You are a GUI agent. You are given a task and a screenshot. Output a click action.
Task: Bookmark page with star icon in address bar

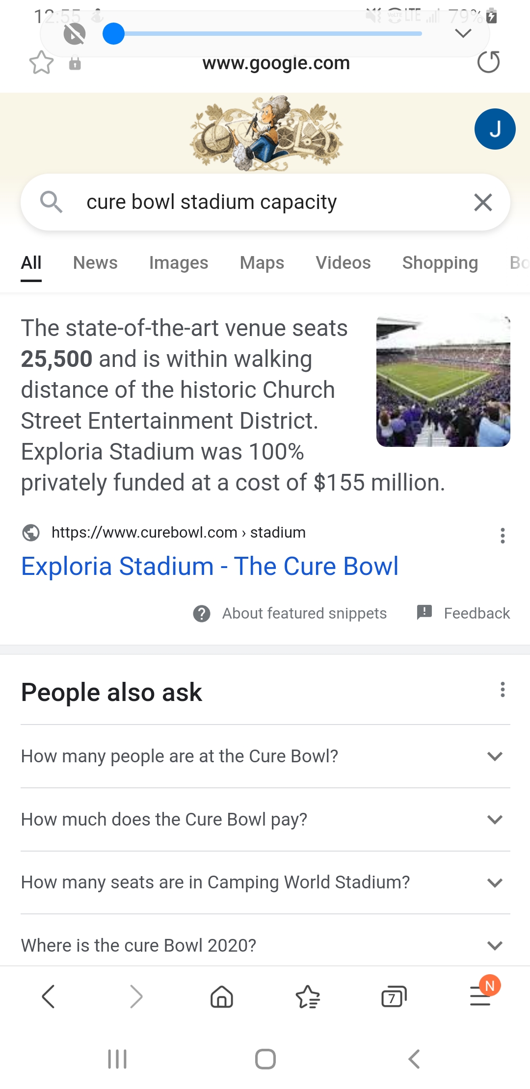tap(41, 63)
